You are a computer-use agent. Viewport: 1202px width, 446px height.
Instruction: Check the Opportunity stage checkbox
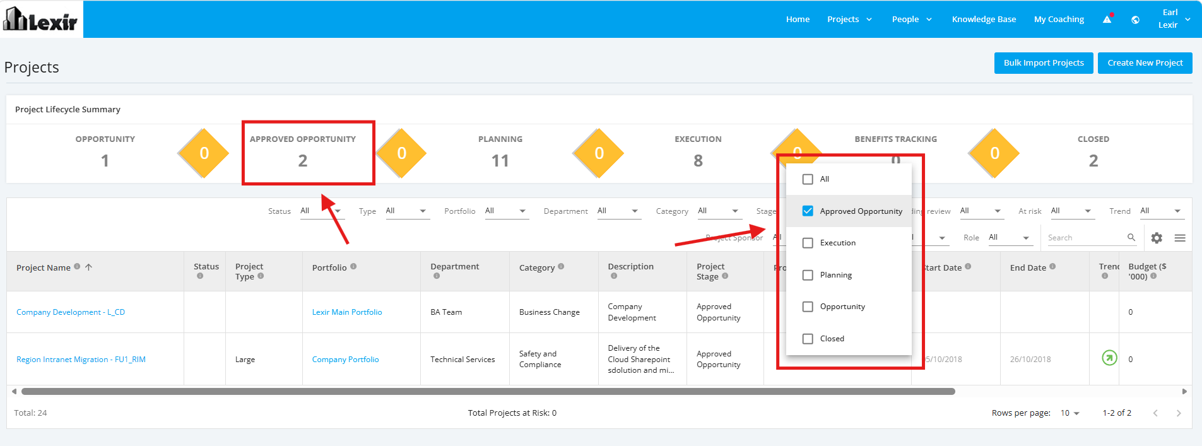coord(808,307)
